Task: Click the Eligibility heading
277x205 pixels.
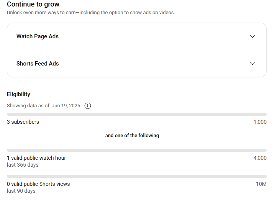Action: point(18,94)
